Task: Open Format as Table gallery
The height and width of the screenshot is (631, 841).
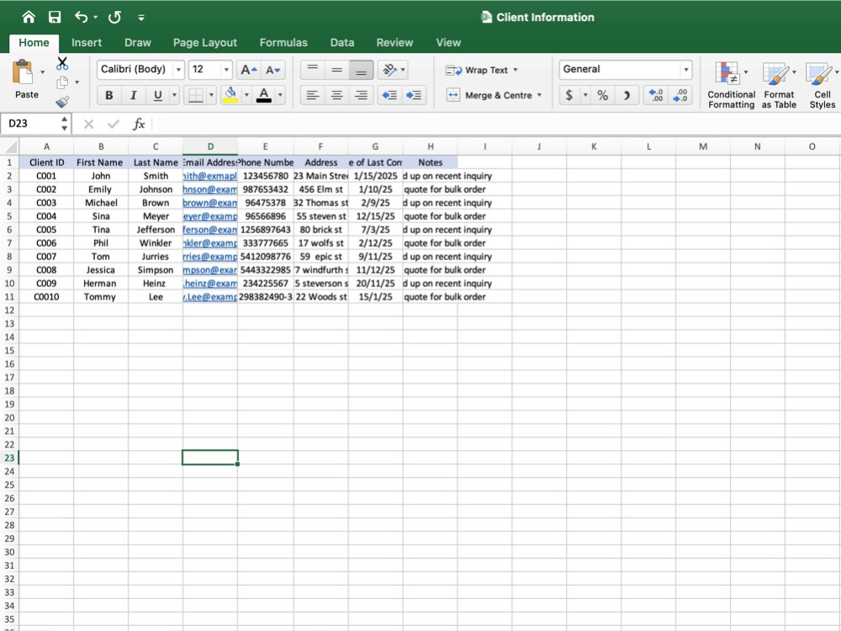Action: point(779,85)
